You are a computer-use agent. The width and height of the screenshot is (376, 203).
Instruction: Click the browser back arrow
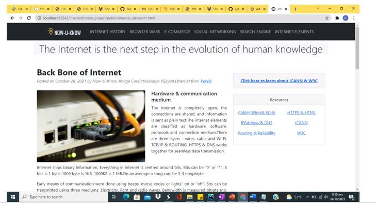pos(12,18)
